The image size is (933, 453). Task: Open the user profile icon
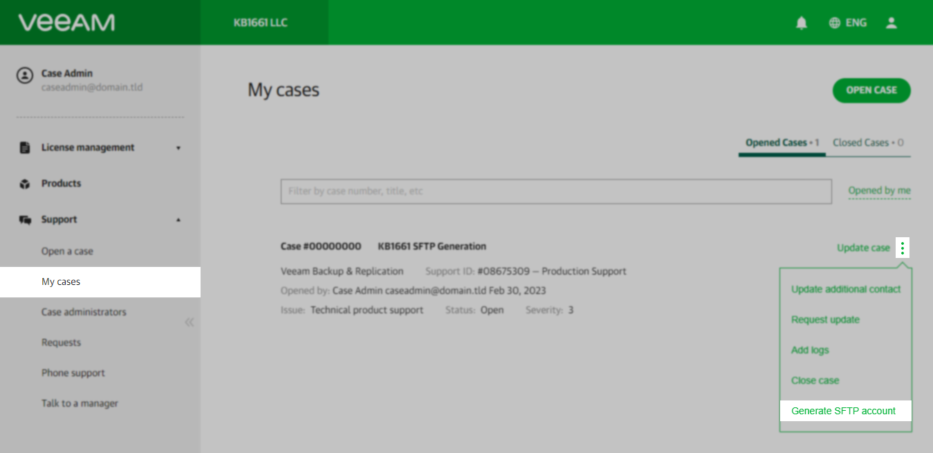click(892, 23)
